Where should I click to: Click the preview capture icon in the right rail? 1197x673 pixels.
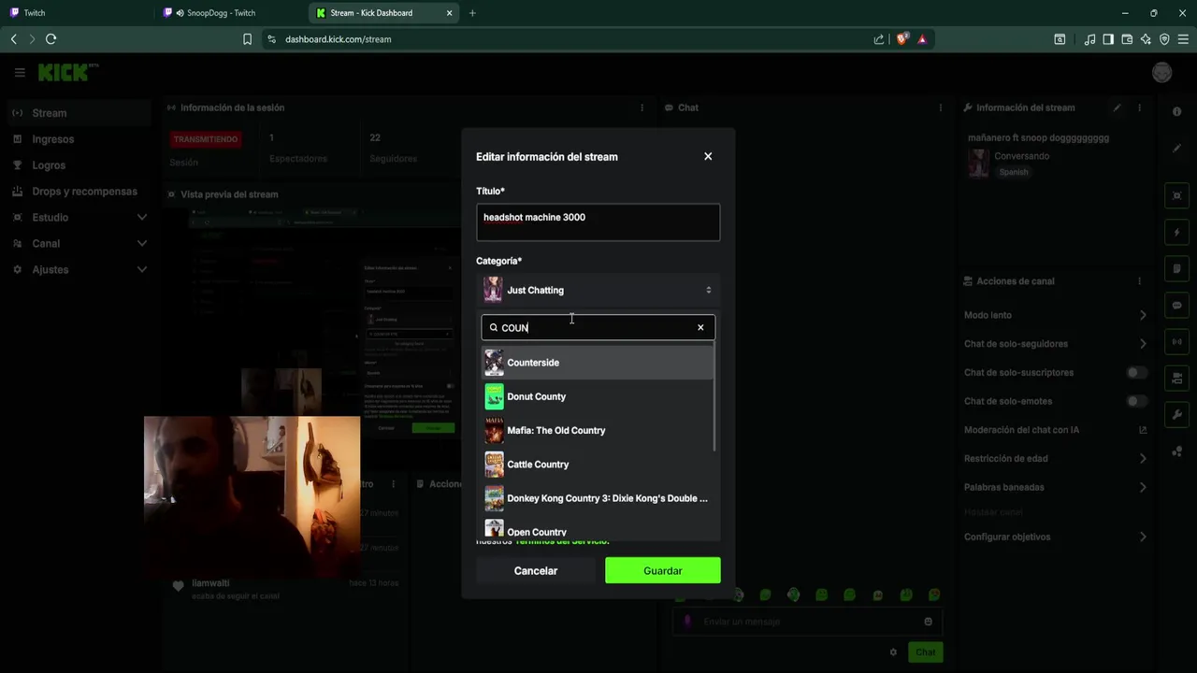pos(1176,196)
